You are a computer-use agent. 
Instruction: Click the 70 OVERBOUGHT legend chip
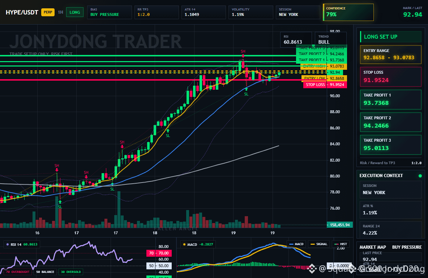tap(17, 272)
